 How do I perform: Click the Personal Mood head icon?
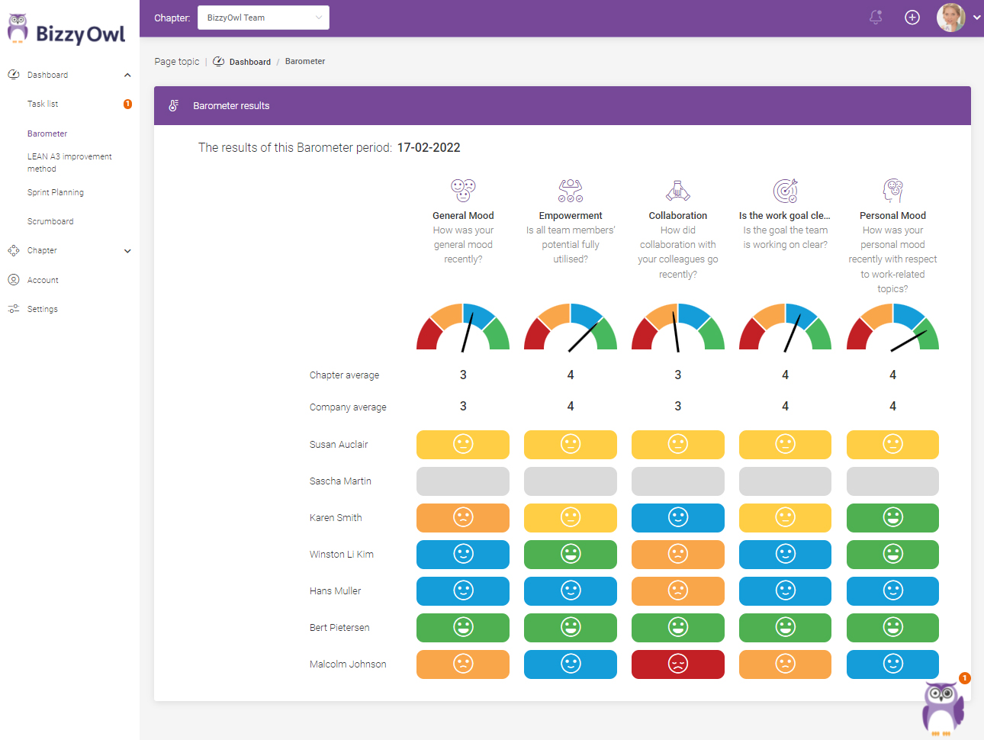coord(892,190)
